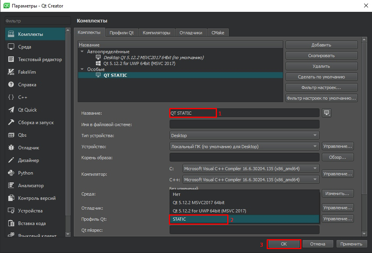Open the Python settings category
The image size is (372, 253).
pyautogui.click(x=35, y=173)
